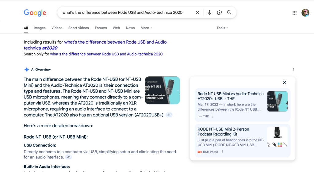Close the sources side panel
Viewport: 314px width, 172px height.
click(x=285, y=82)
